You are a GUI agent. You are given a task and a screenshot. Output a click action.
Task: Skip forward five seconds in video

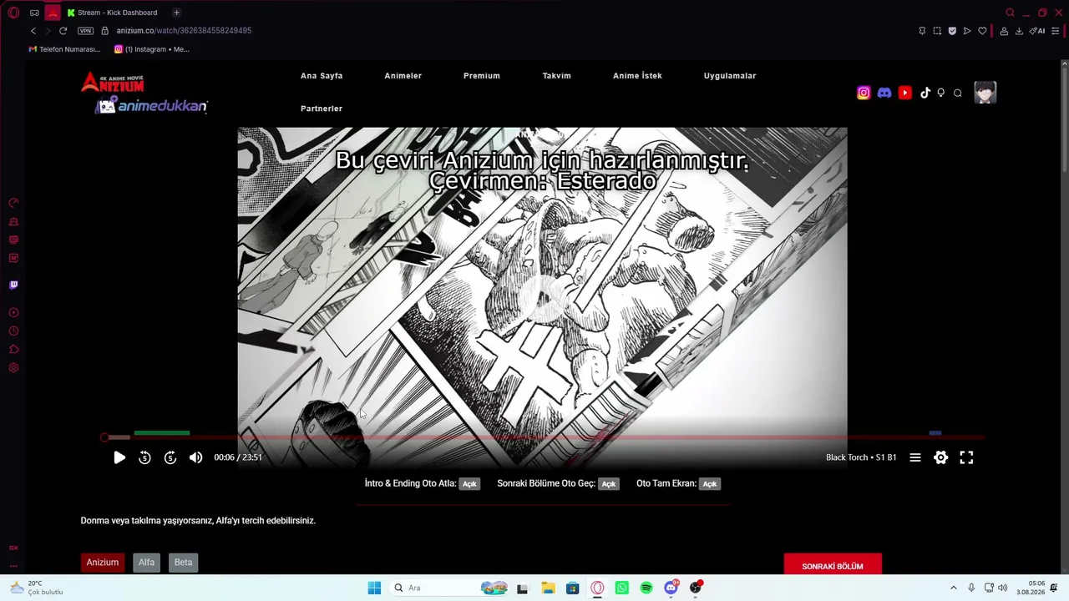tap(170, 457)
